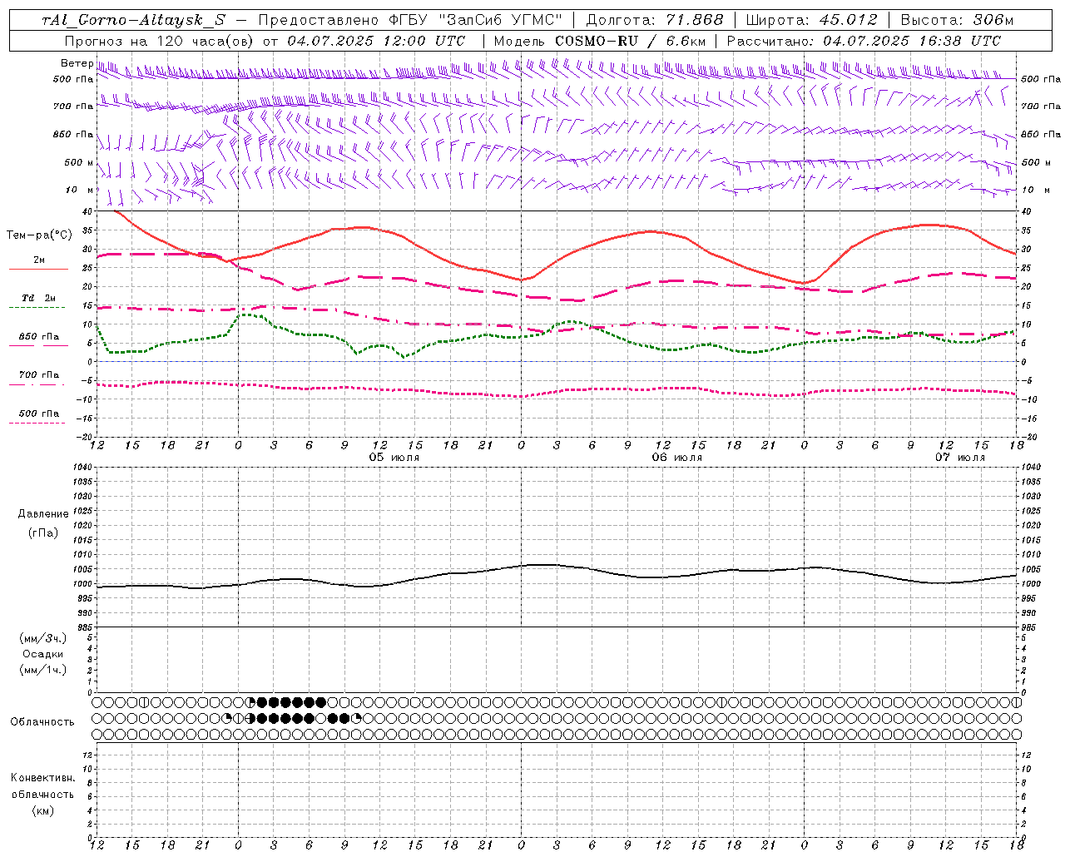
Task: Click the Ветер panel label
Action: tap(77, 63)
